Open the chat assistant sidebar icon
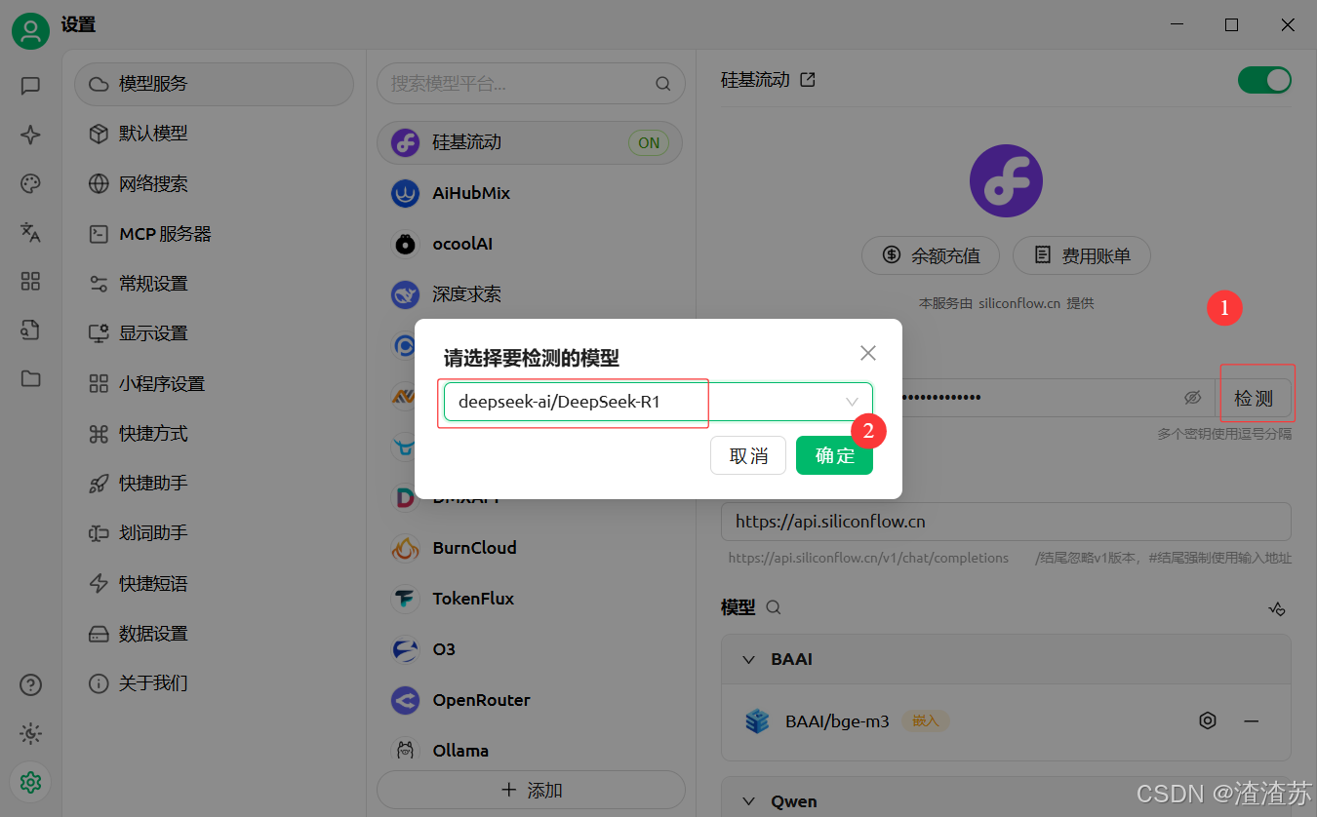Viewport: 1317px width, 817px height. (x=30, y=86)
